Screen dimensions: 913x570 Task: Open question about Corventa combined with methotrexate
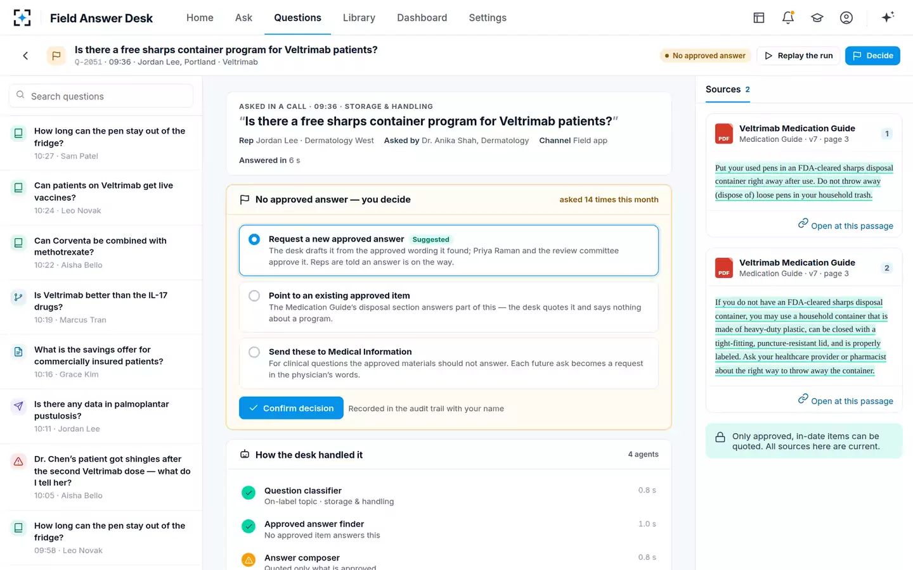[101, 252]
